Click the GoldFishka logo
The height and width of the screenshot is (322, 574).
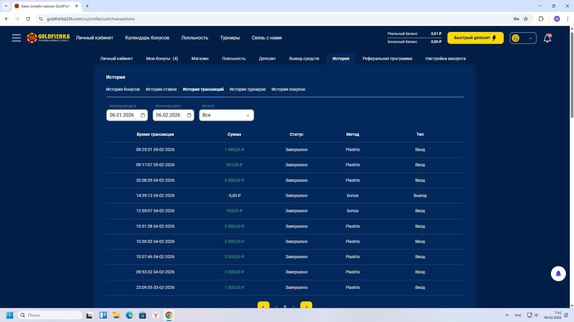point(48,38)
